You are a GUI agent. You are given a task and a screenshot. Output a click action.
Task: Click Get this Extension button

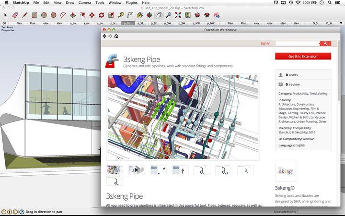coord(303,56)
